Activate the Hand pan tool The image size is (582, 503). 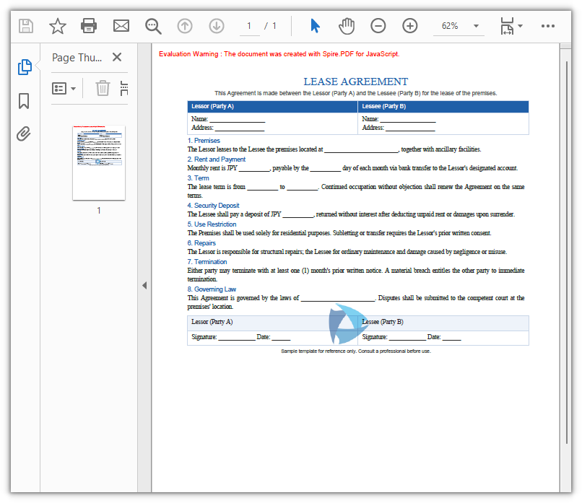[x=347, y=26]
